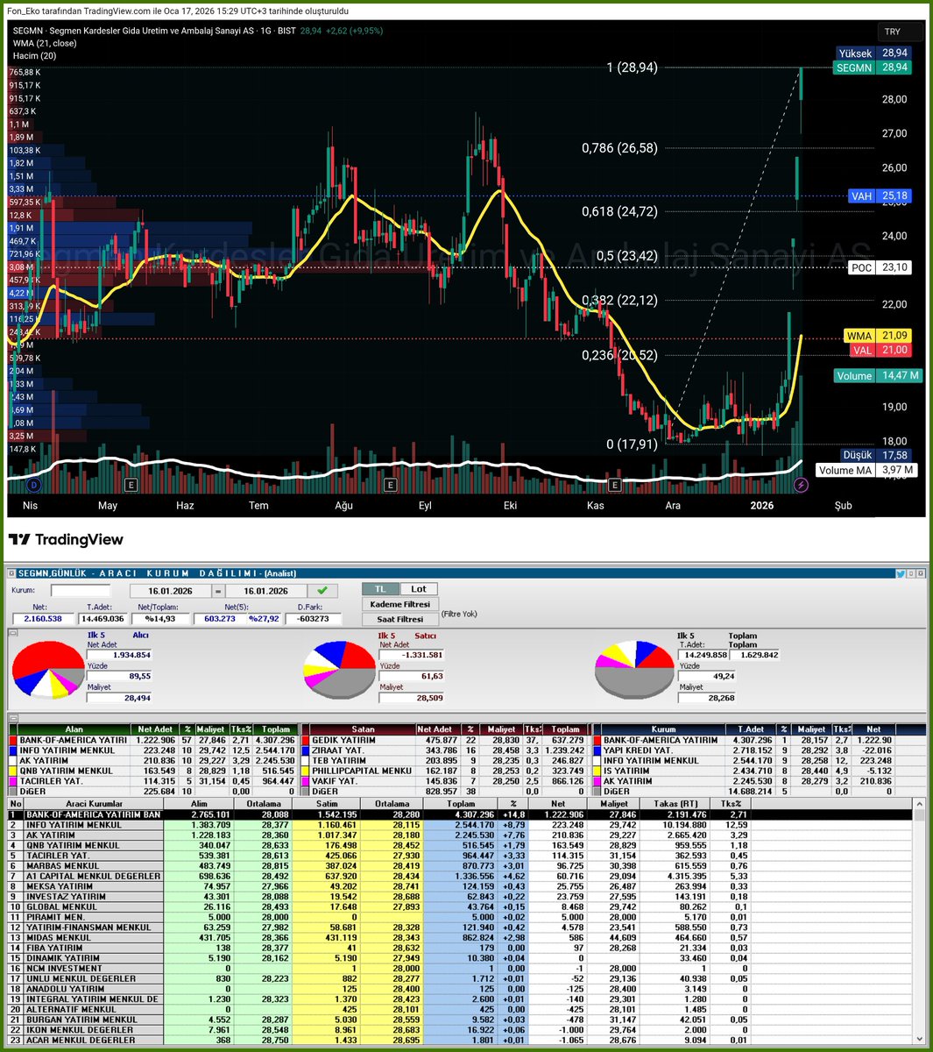Open the Saat Filtresi filter

coord(399,619)
